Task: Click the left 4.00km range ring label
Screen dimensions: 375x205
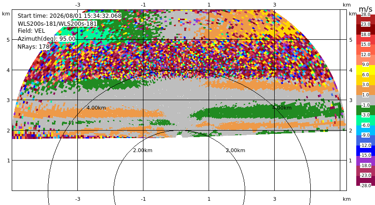Action: (x=96, y=108)
